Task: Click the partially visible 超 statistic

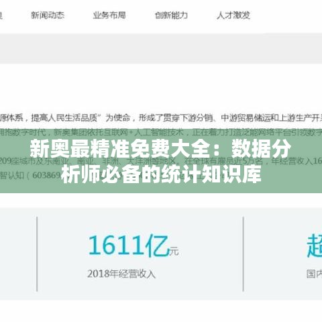Action: 315,246
